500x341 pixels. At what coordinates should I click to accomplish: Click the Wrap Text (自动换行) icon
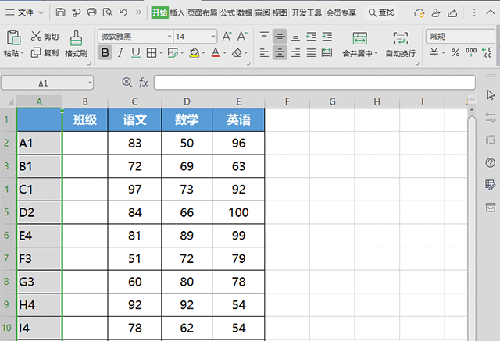pyautogui.click(x=400, y=38)
